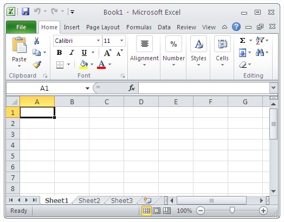Toggle Italic formatting
Viewport: 284px width, 222px height.
click(72, 53)
